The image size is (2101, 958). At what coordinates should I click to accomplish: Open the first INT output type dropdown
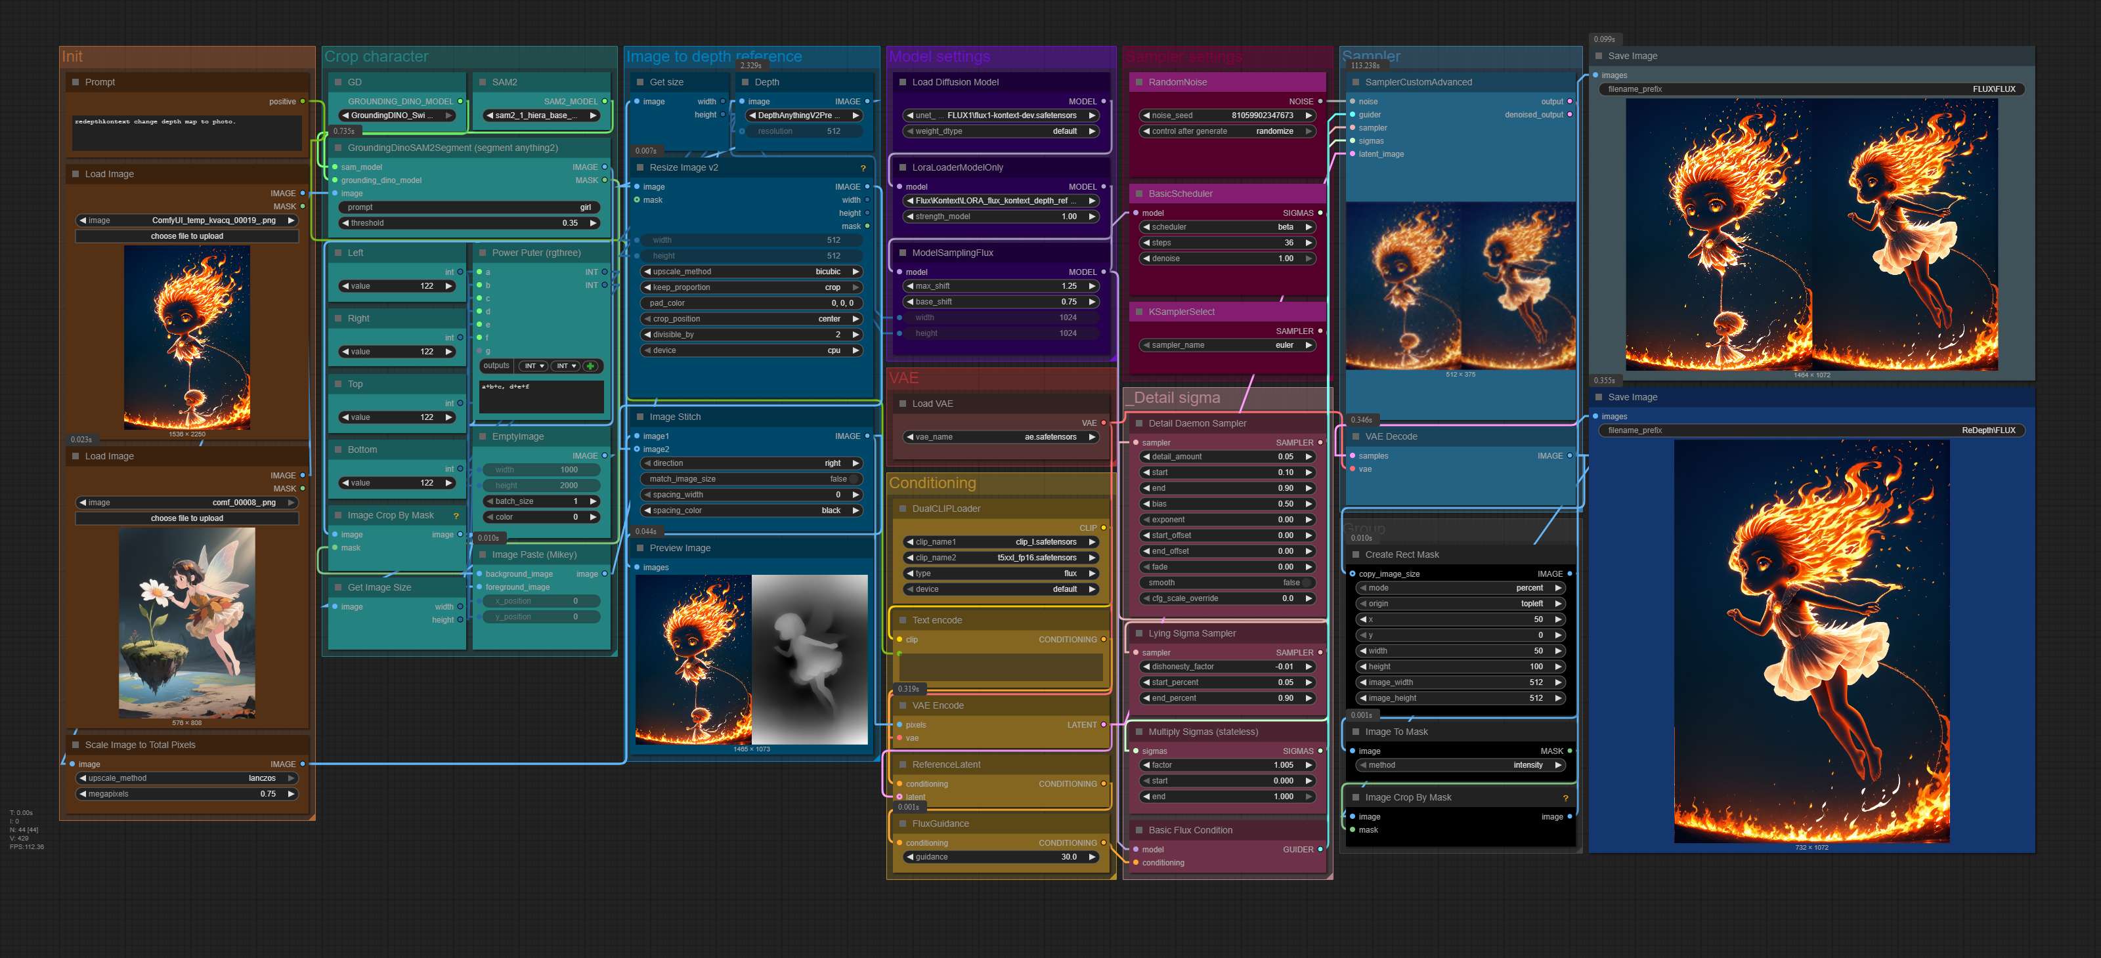(534, 366)
